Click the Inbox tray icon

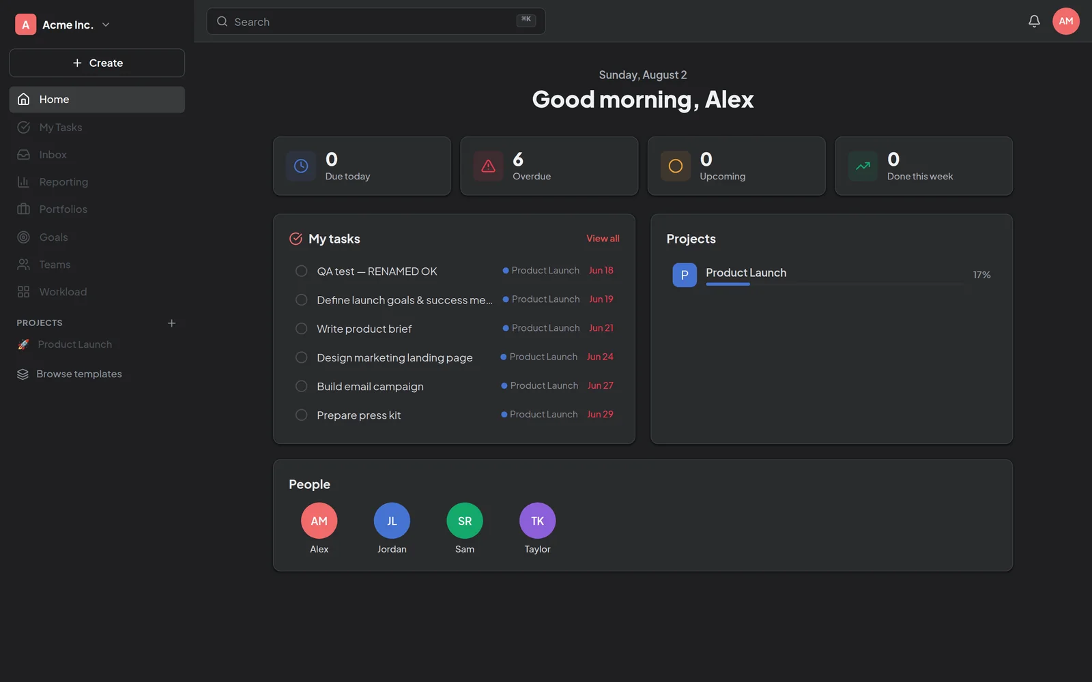click(x=23, y=155)
